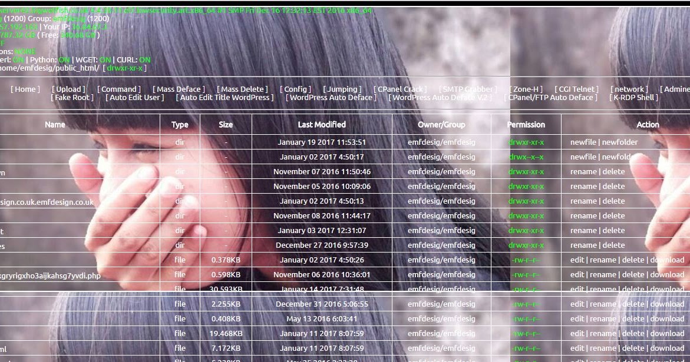Delete the 0.378KB file
The height and width of the screenshot is (362, 690).
(633, 260)
